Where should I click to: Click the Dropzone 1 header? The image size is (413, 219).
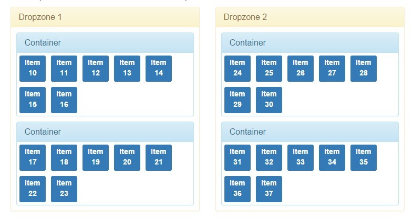point(105,17)
